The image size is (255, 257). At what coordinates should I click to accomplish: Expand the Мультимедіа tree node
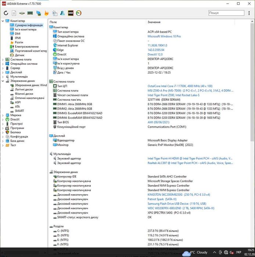pyautogui.click(x=3, y=76)
